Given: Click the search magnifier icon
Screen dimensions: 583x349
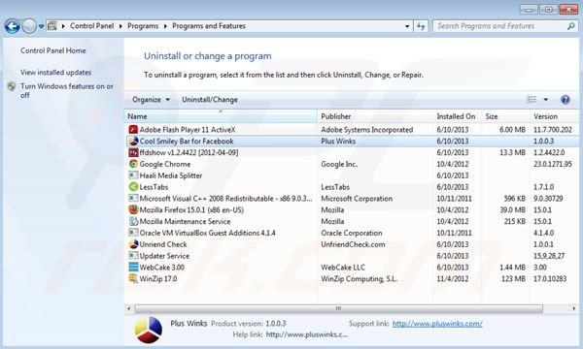Looking at the screenshot, I should [x=571, y=26].
